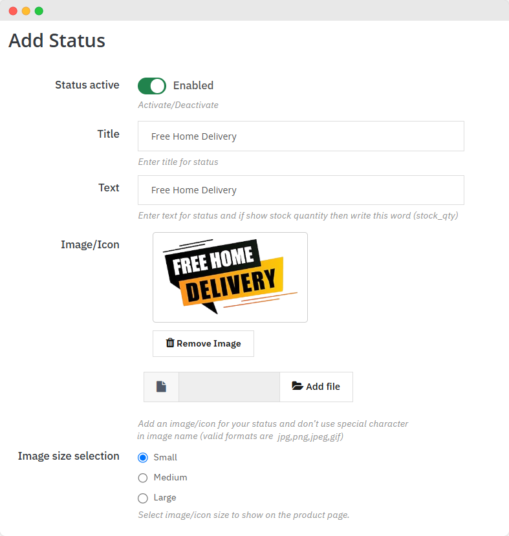Click the open folder icon on Add file
Viewport: 509px width, 536px height.
pyautogui.click(x=298, y=387)
